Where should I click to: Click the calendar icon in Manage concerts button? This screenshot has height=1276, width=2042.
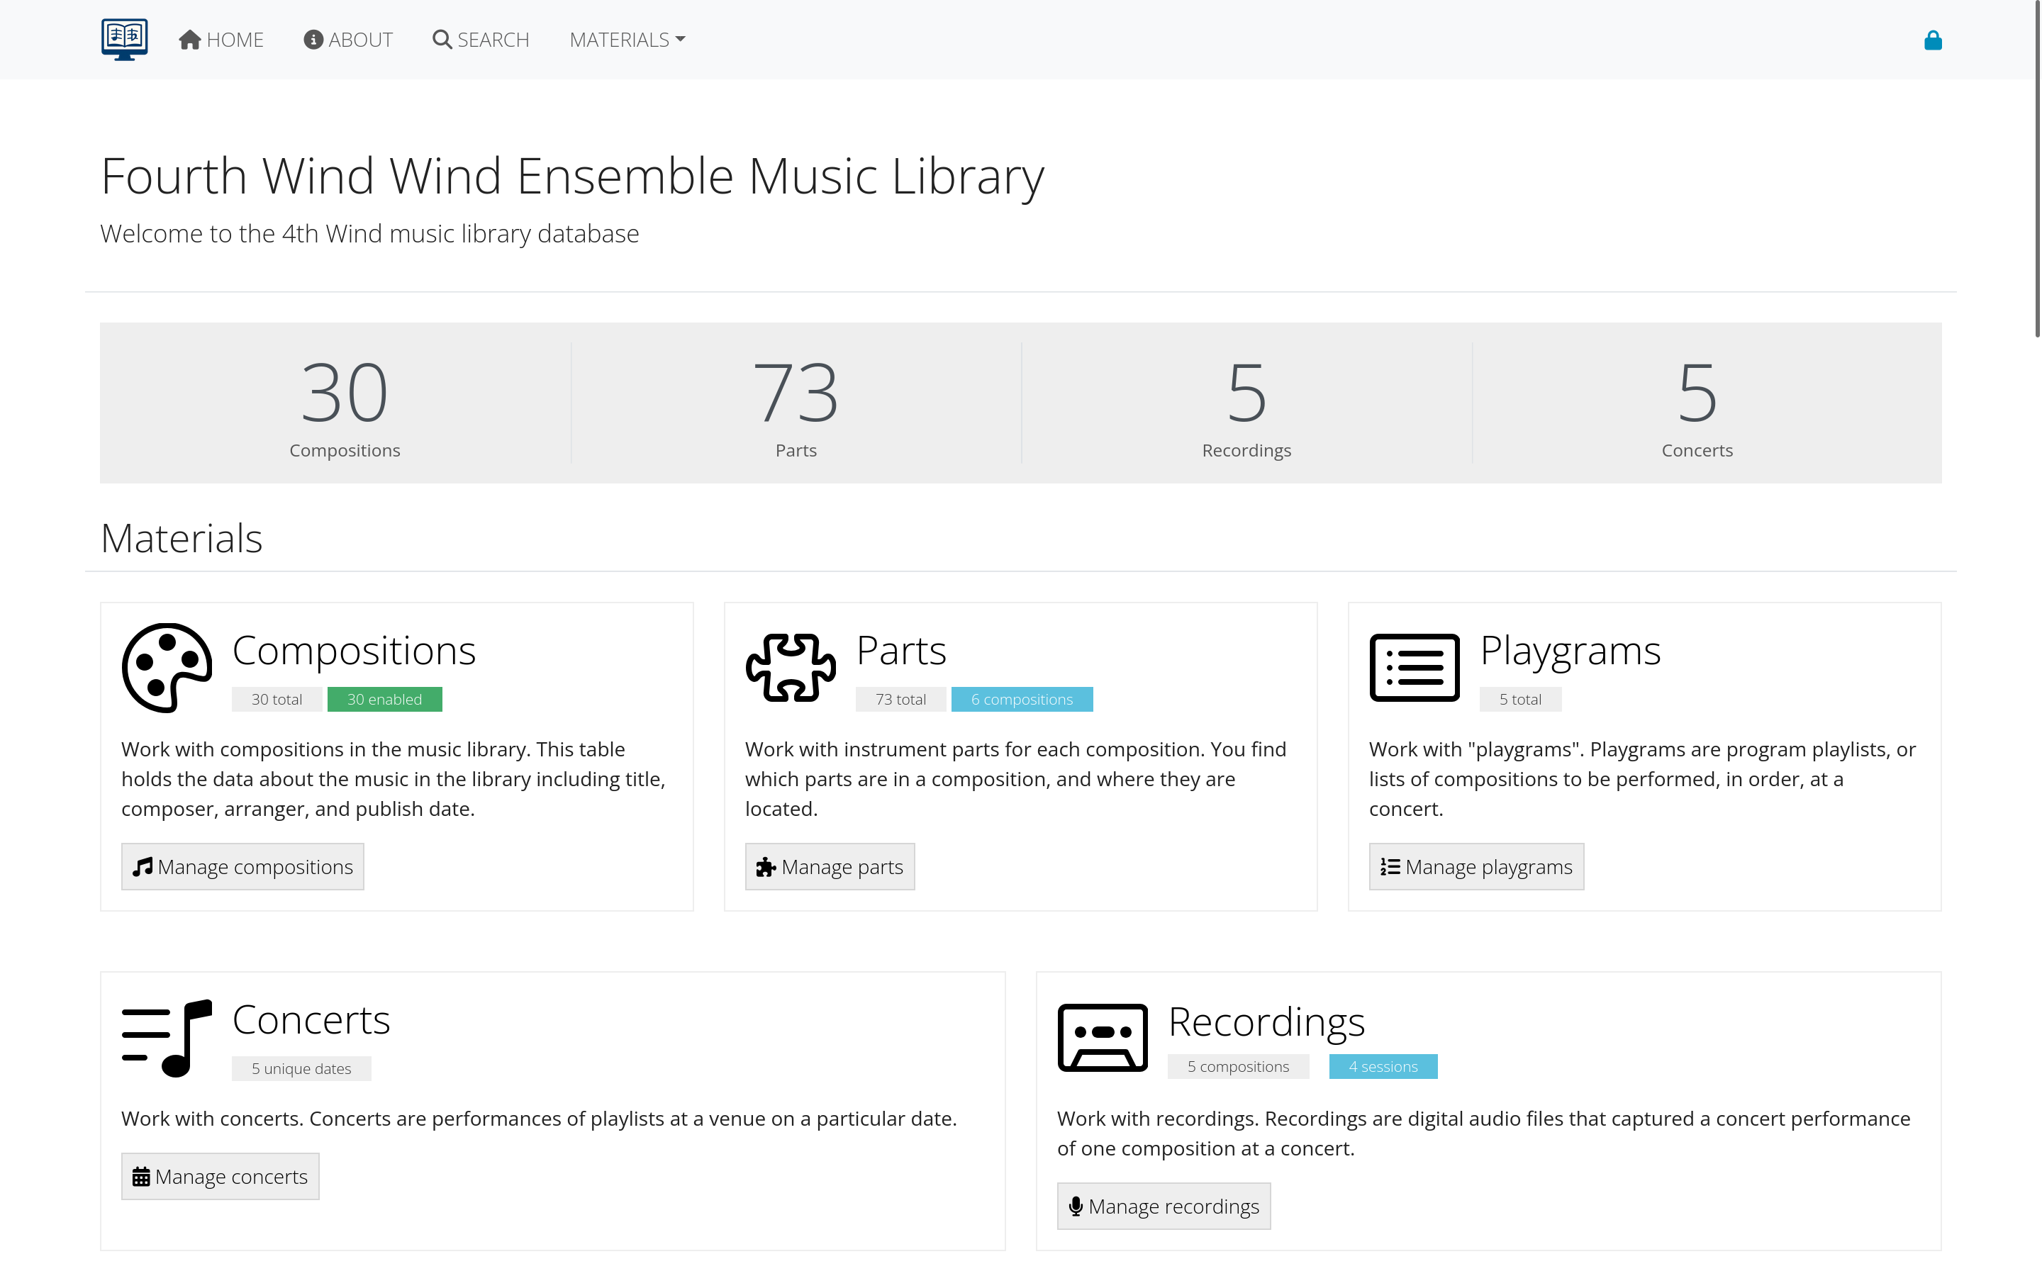tap(141, 1175)
